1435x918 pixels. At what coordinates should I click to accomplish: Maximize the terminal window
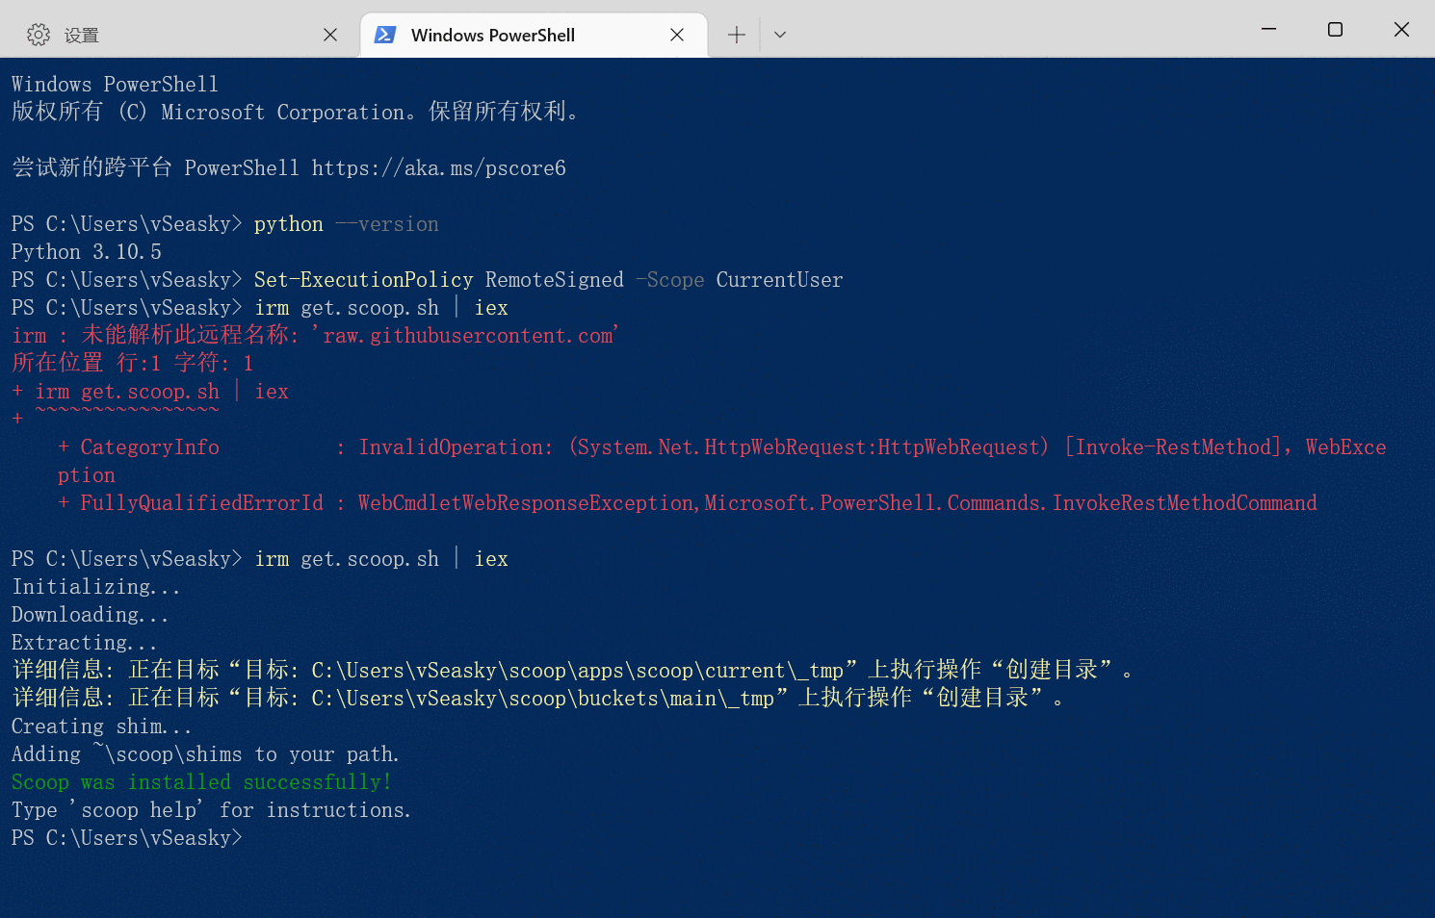pyautogui.click(x=1335, y=29)
